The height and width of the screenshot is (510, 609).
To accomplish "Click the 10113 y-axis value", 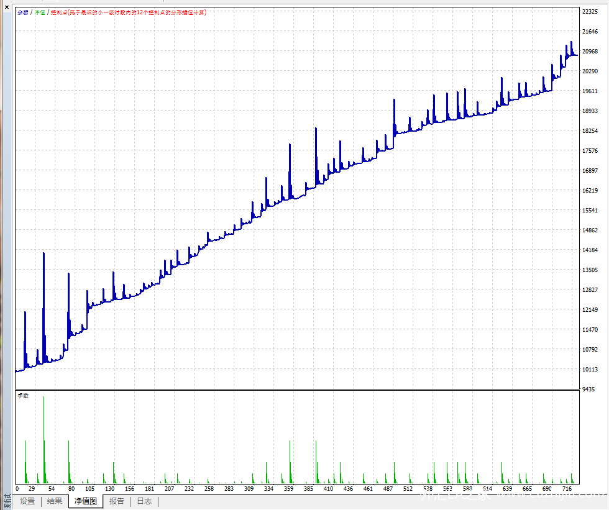I will [590, 369].
